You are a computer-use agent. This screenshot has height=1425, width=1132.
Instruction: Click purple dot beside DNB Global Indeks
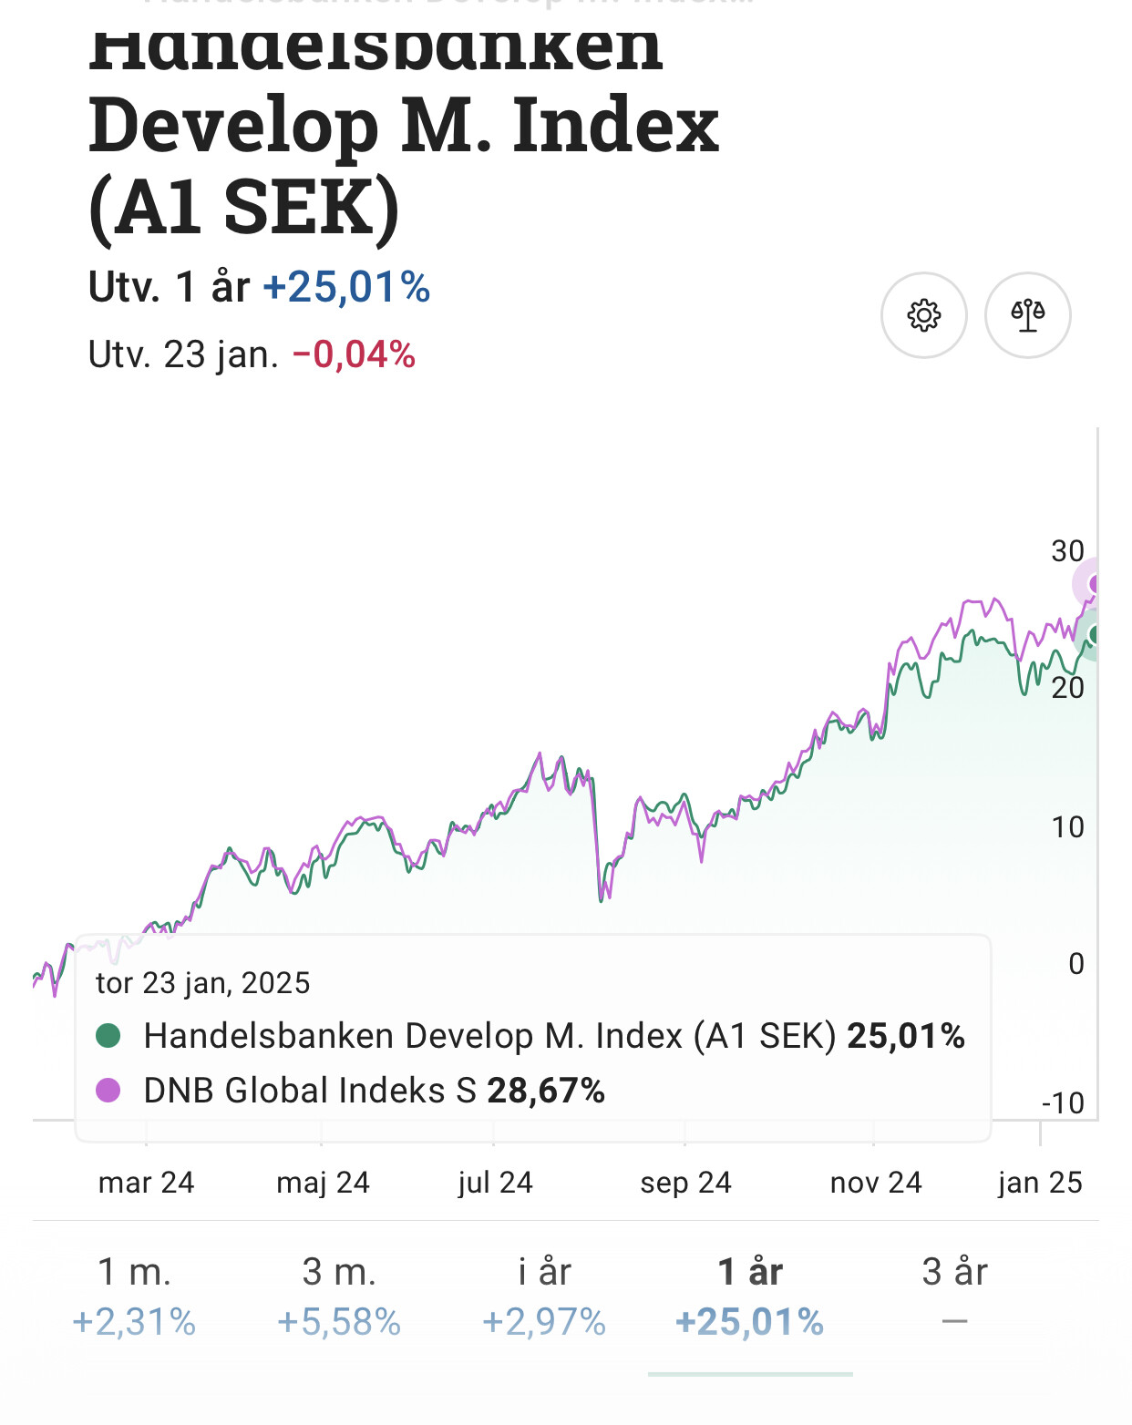[108, 1090]
